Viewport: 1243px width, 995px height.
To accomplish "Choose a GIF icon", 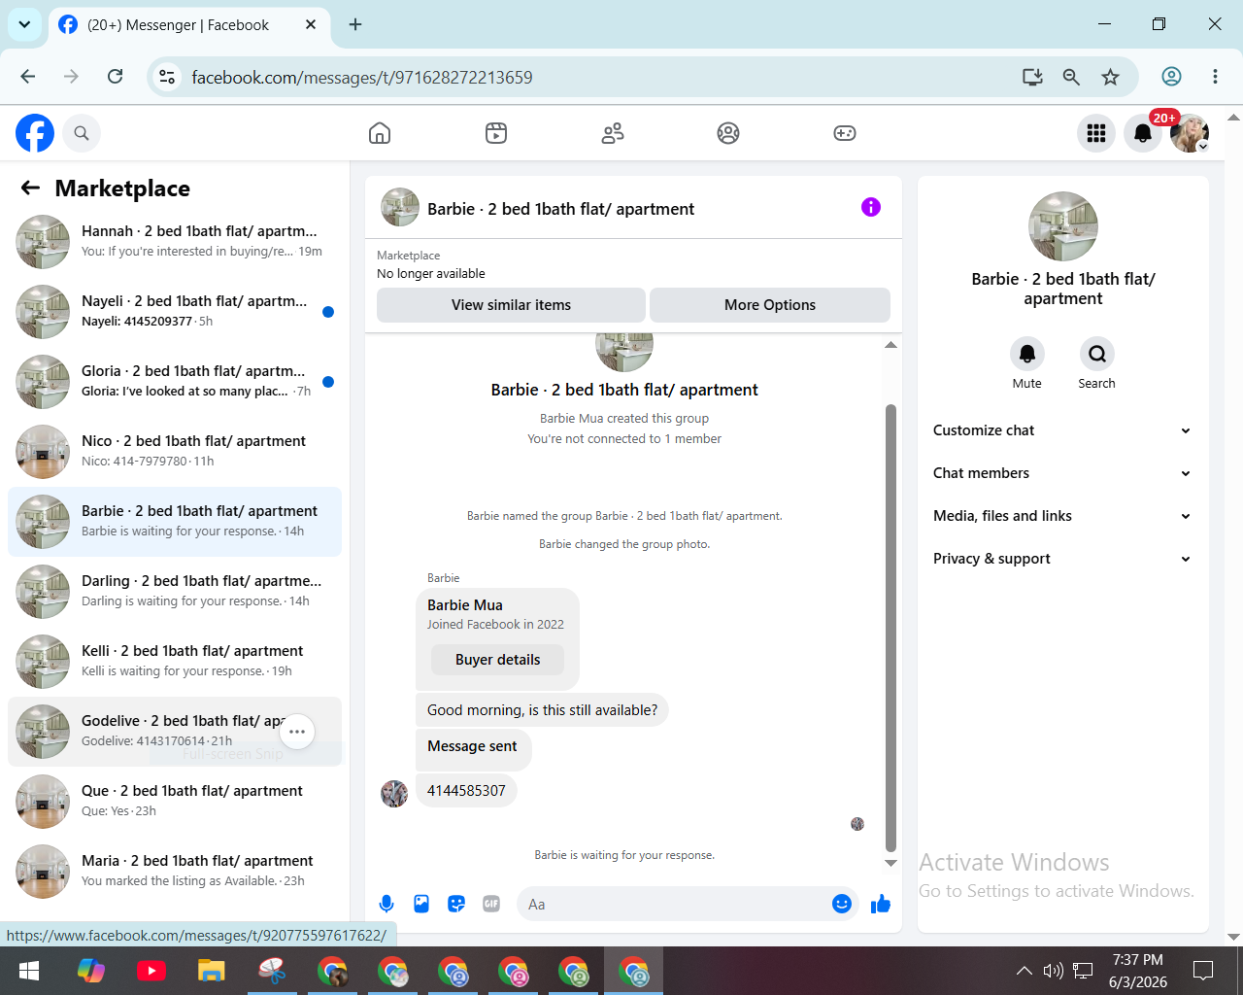I will [491, 904].
